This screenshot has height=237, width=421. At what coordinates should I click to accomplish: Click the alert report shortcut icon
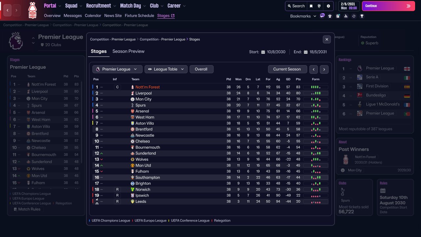[x=338, y=16]
